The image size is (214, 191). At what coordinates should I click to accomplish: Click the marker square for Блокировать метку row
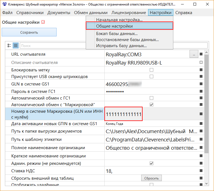[201, 70]
